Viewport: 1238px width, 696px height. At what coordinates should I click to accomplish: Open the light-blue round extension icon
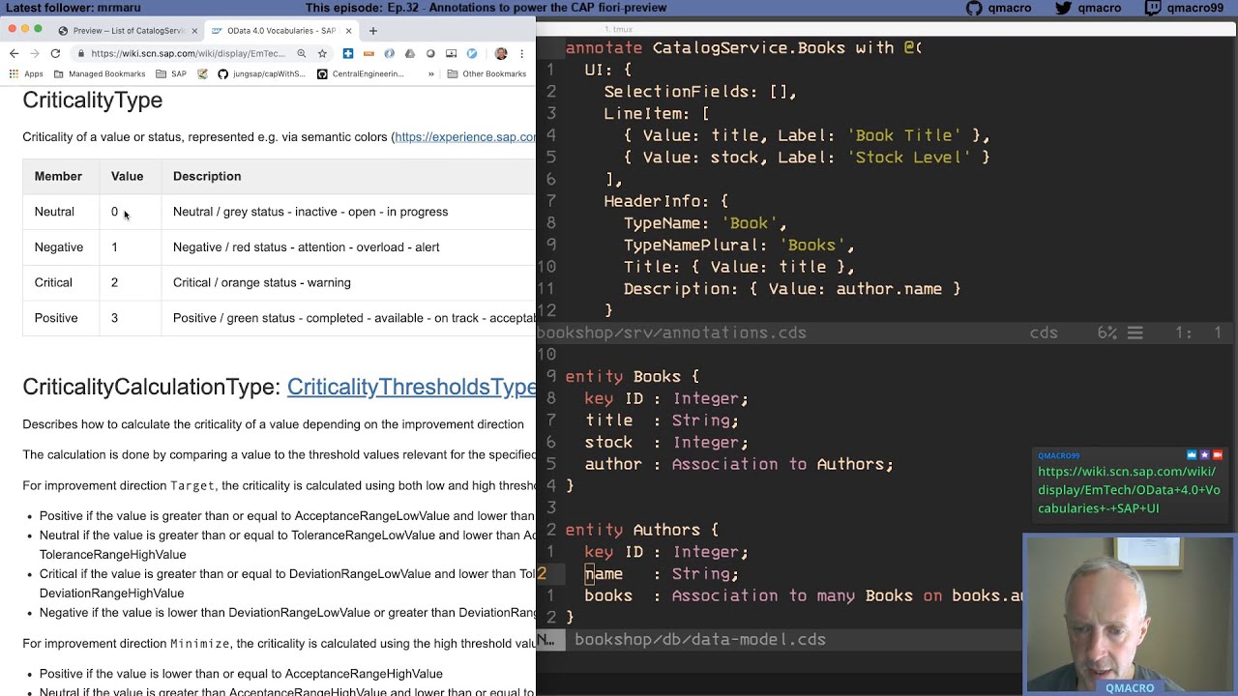tap(472, 53)
